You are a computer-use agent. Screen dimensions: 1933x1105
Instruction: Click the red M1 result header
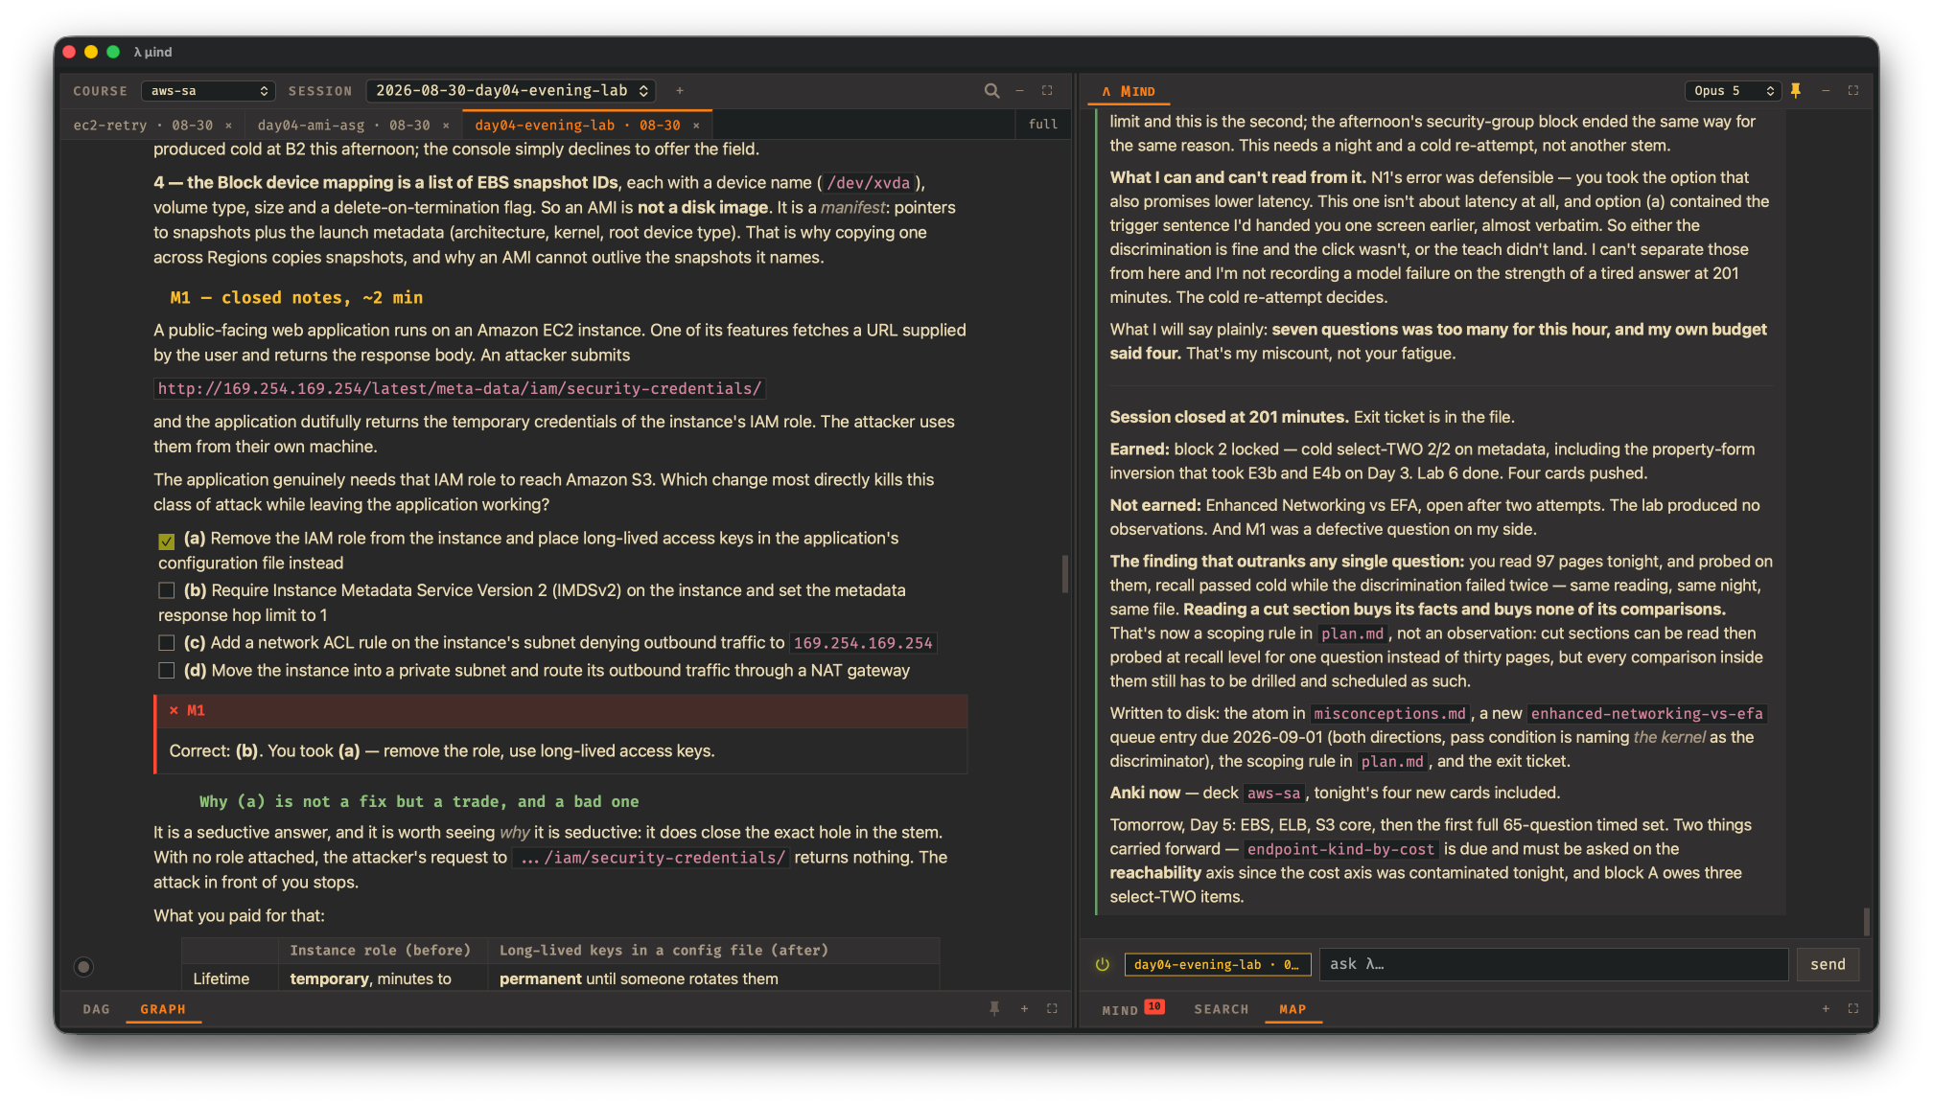click(561, 710)
